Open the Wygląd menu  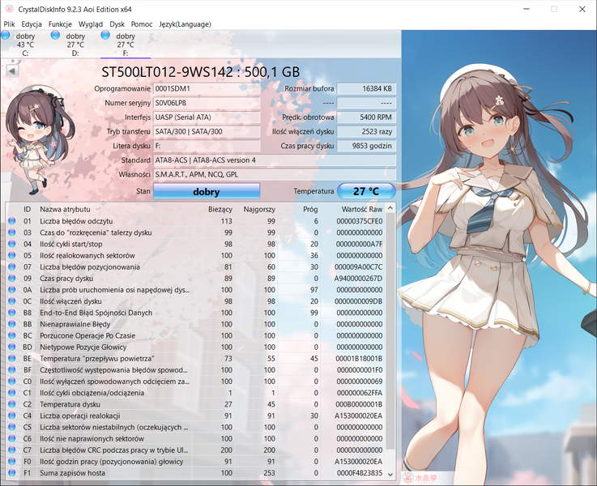(x=90, y=24)
